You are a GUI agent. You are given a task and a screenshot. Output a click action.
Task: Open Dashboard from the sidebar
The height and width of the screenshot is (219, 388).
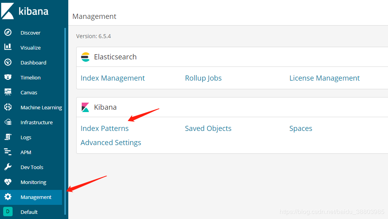click(34, 63)
